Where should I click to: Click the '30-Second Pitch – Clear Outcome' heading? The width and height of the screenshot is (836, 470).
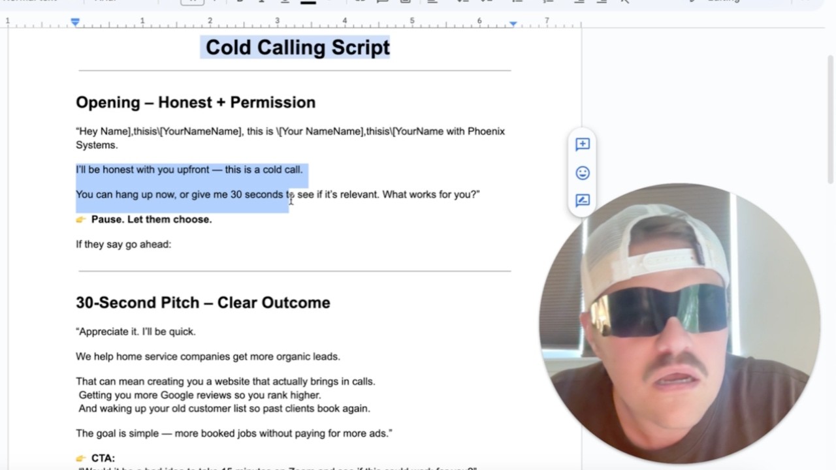tap(203, 303)
